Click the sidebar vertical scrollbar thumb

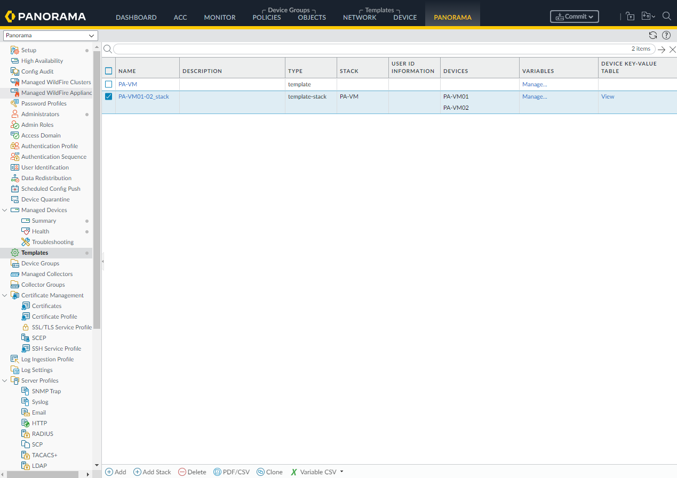[x=97, y=189]
